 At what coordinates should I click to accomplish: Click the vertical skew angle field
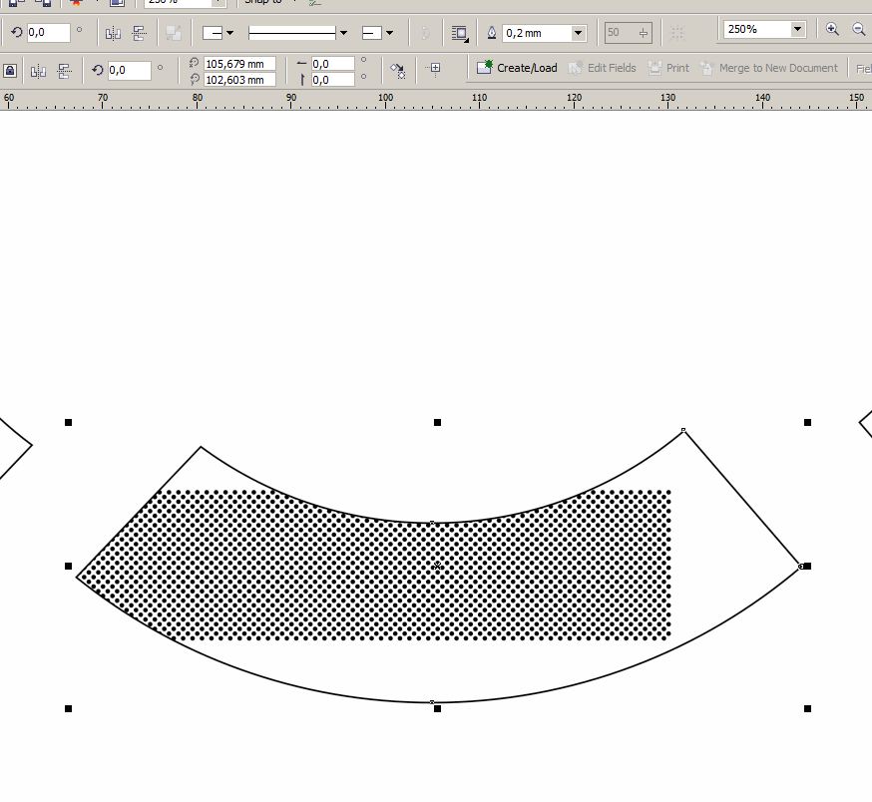click(x=332, y=80)
